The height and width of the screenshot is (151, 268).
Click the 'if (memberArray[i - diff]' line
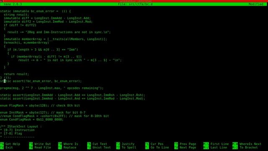pos(46,57)
